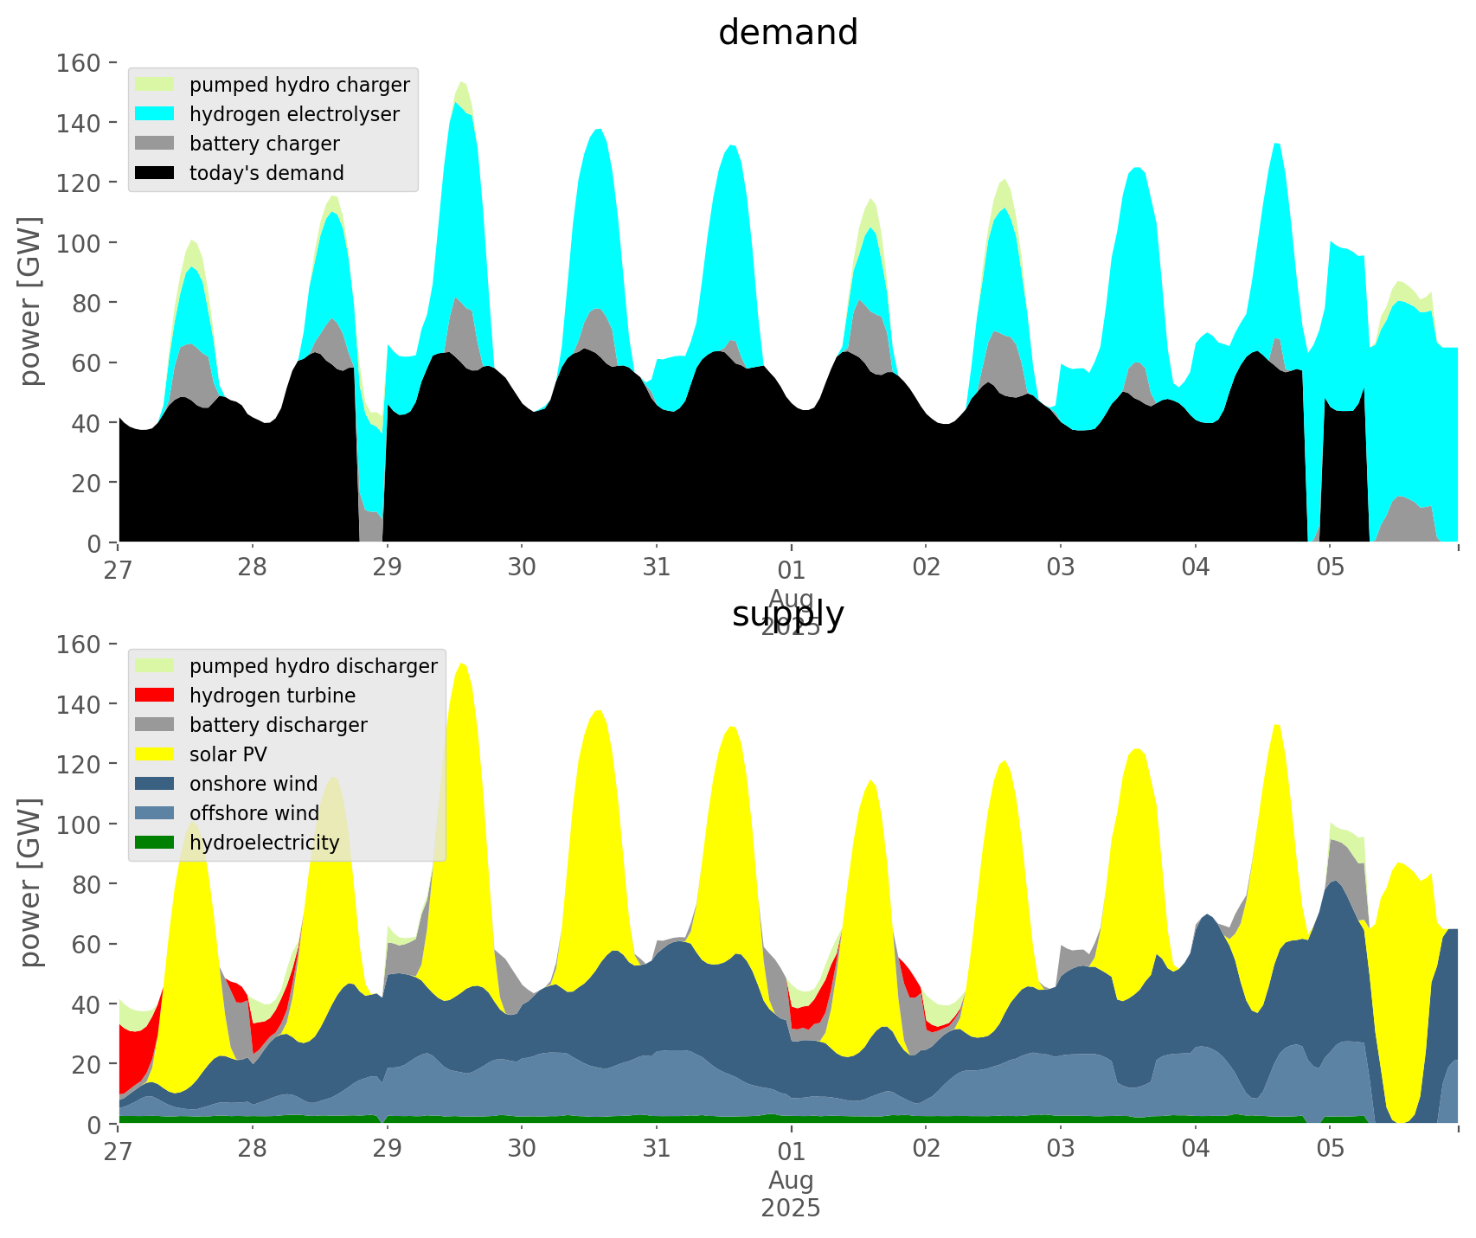This screenshot has height=1238, width=1476.
Task: Click the demand chart's power [GW] axis label
Action: click(x=29, y=301)
